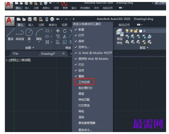Open the ellipse tool dropdown arrow

coord(51,37)
